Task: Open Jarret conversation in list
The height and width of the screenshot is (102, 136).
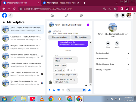Action: pyautogui.click(x=22, y=29)
